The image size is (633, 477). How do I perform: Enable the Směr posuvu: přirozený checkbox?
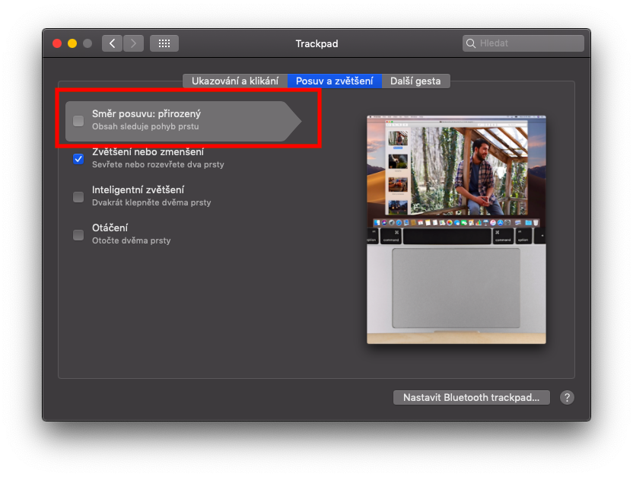(x=78, y=121)
